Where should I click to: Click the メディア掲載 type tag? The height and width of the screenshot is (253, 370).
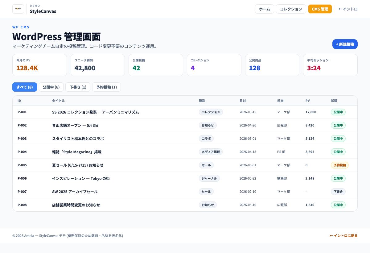(x=211, y=152)
